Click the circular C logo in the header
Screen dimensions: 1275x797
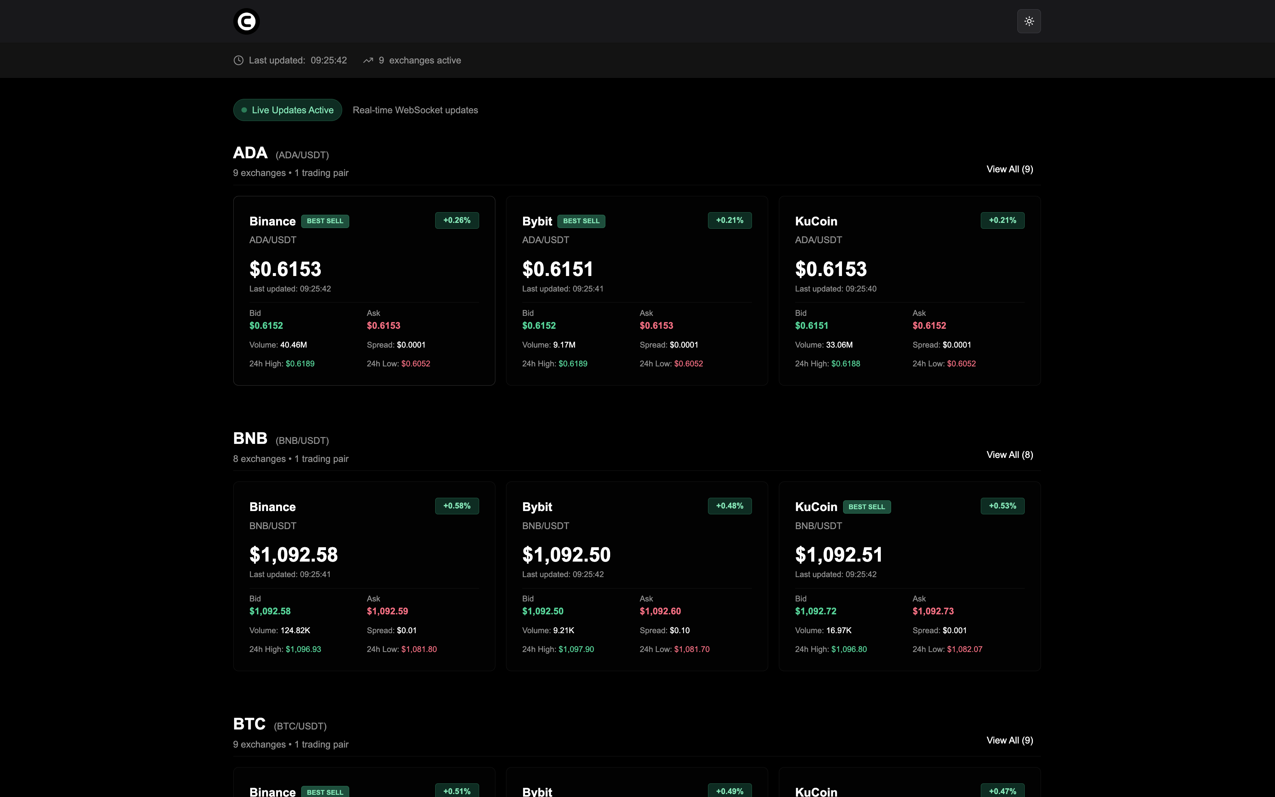point(246,21)
